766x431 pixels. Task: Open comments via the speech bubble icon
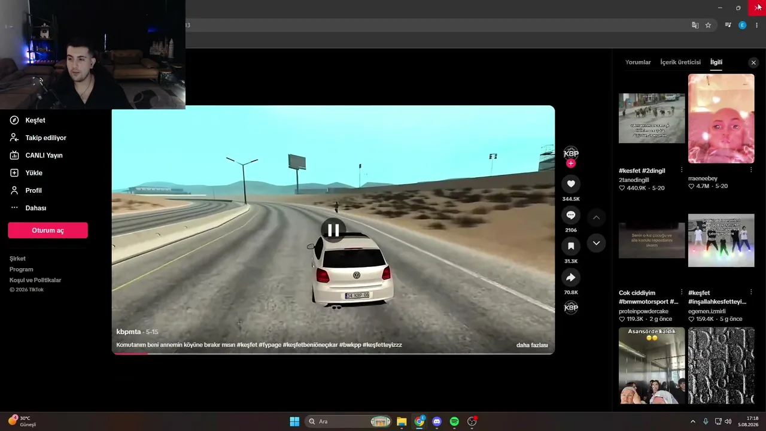(x=571, y=215)
